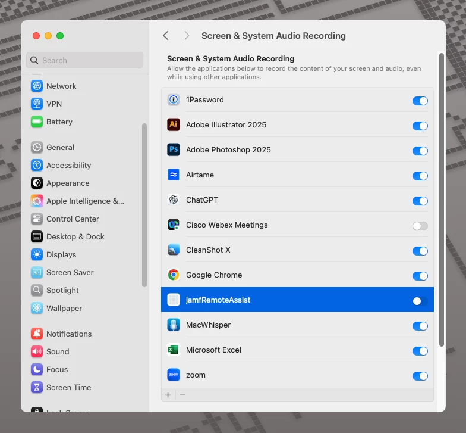Open Appearance via its black circle icon
The image size is (466, 433).
[x=37, y=183]
